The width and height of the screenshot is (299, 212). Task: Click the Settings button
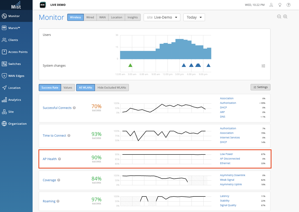pos(260,87)
